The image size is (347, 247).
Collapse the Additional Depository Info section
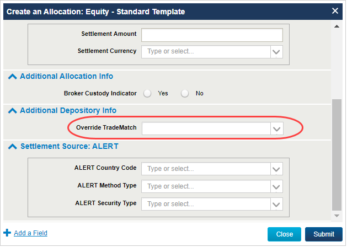[12, 111]
